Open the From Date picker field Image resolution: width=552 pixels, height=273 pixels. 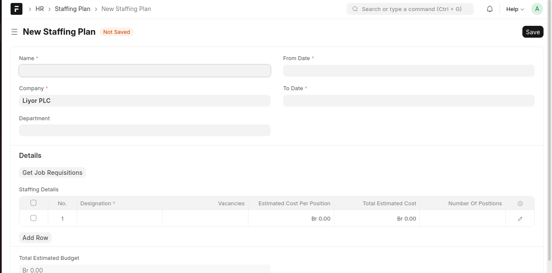click(408, 71)
